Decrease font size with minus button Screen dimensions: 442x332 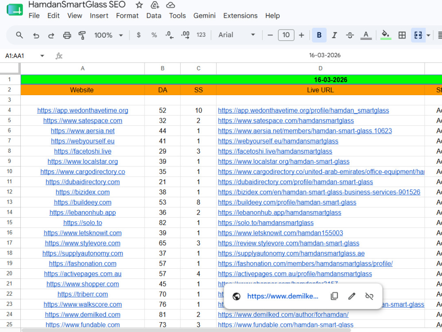click(x=270, y=35)
